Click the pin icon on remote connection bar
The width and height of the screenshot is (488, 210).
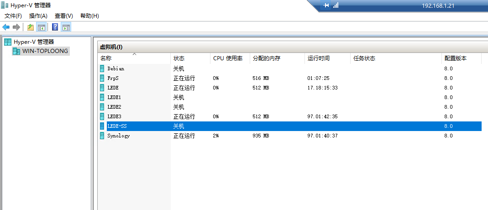pos(326,5)
